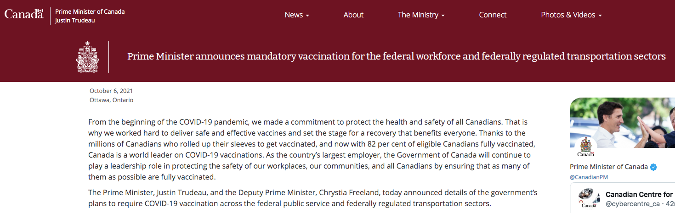Expand the News dropdown menu
675x213 pixels.
pos(297,15)
